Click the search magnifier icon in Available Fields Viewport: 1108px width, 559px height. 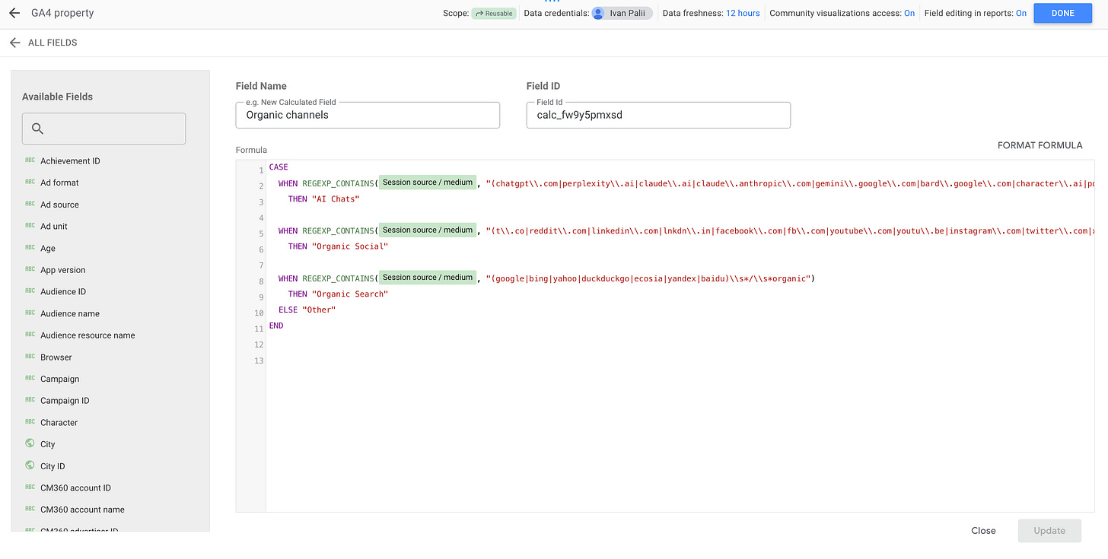(x=37, y=129)
